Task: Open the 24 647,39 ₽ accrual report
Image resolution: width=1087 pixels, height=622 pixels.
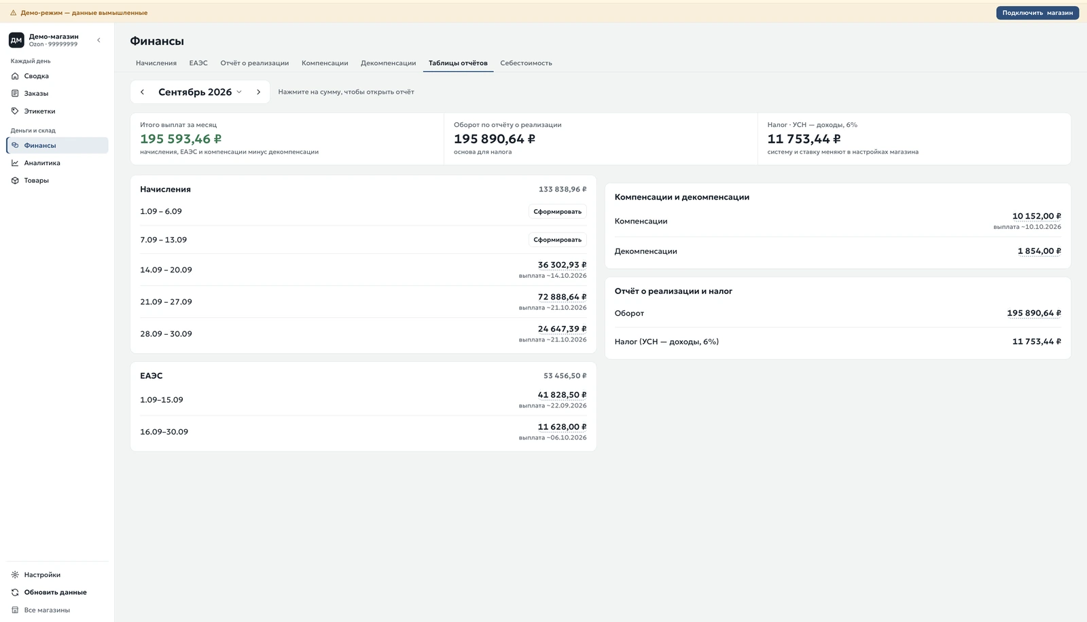Action: 562,329
